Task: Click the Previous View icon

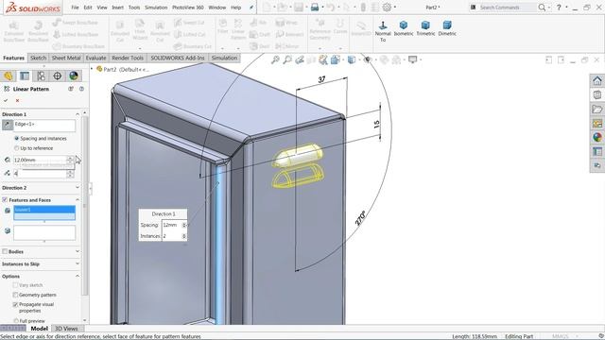Action: (x=300, y=59)
